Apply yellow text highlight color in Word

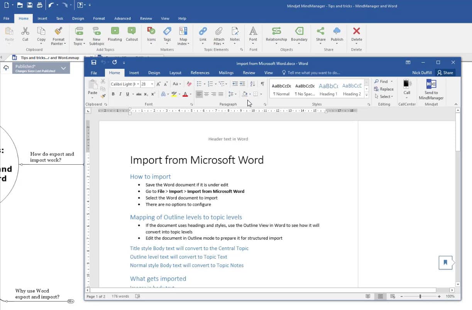(174, 94)
